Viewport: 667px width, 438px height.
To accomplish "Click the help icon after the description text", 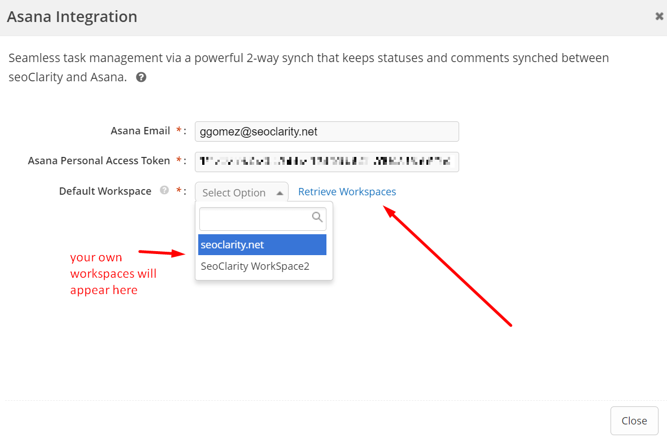I will 141,77.
